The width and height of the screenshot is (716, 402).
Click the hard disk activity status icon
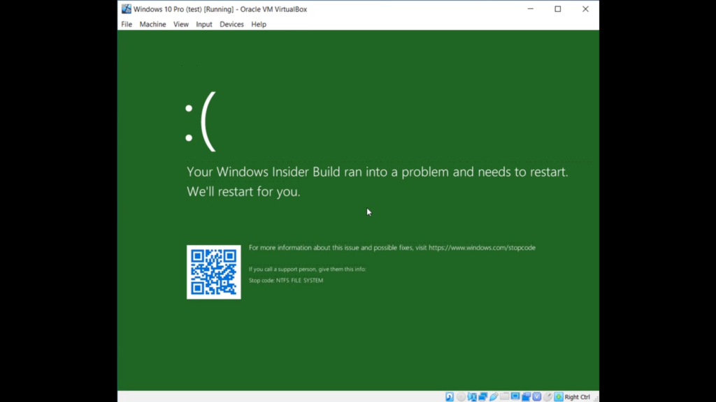click(450, 396)
